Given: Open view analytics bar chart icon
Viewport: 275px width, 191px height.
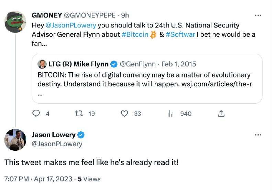Looking at the screenshot, I should click(170, 114).
